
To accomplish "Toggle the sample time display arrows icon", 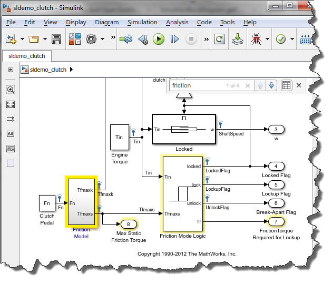I will point(11,119).
